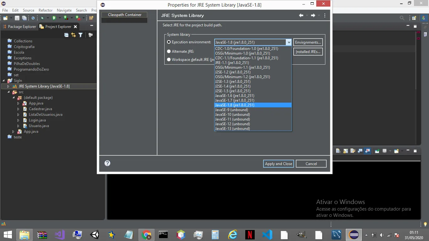Click the Save icon in Eclipse toolbar
The image size is (429, 241).
[x=17, y=18]
